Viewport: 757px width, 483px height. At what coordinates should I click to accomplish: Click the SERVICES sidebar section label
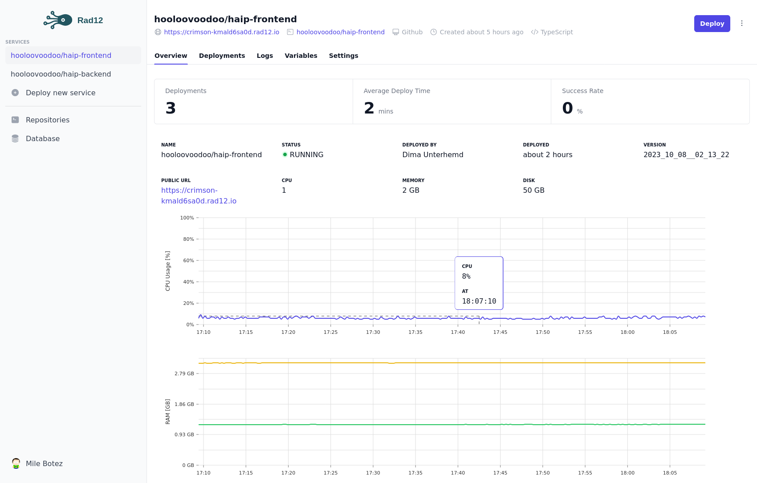(x=17, y=42)
